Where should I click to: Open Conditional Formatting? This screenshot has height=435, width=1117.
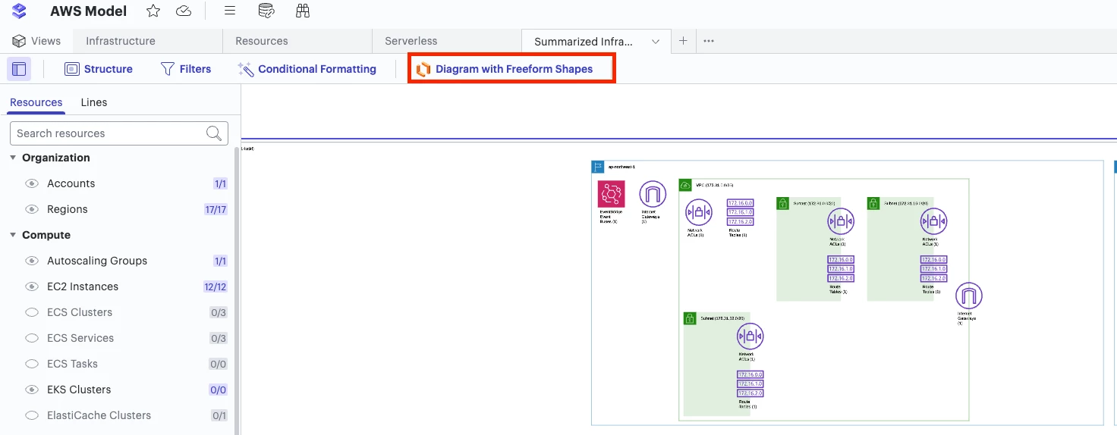[x=307, y=69]
